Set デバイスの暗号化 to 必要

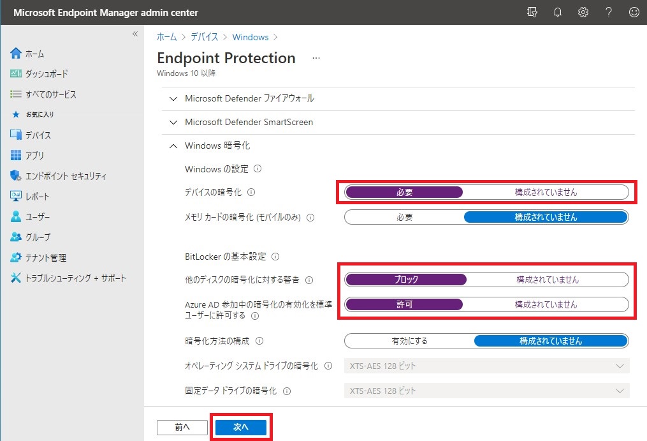(404, 192)
